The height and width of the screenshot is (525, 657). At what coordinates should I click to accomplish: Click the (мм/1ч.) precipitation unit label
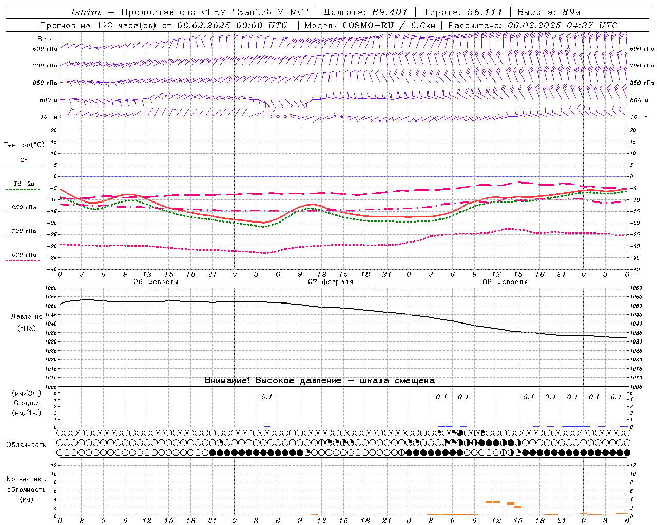(27, 413)
